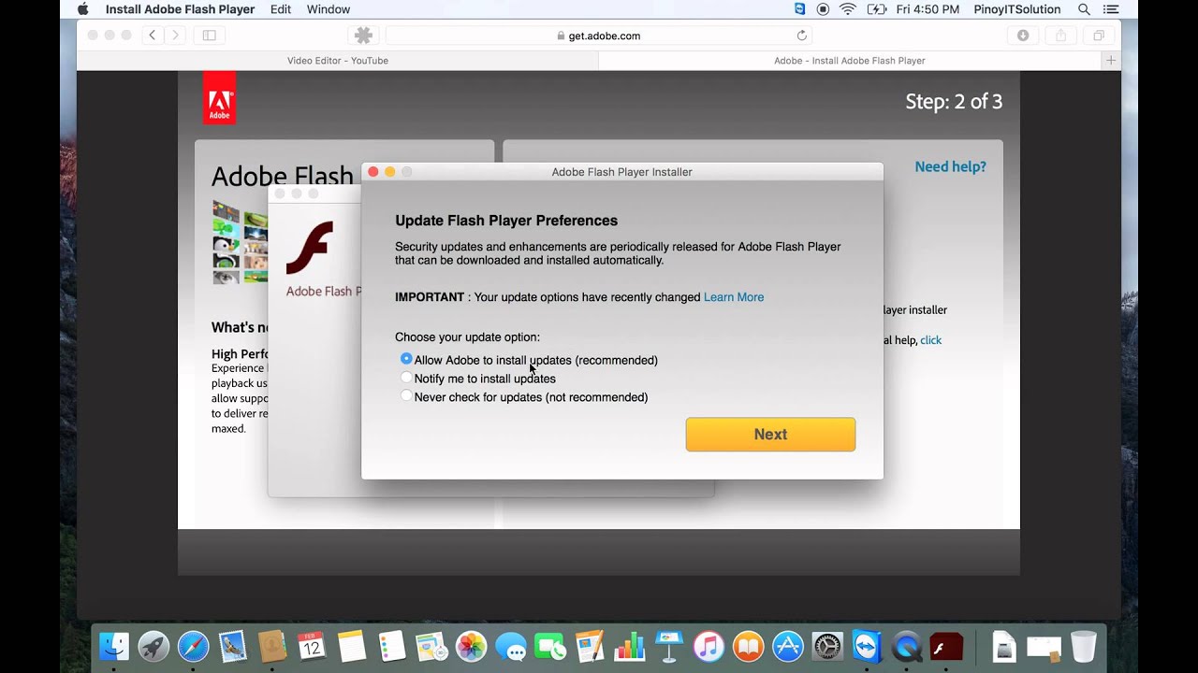Show all tabs overview in Safari

pos(1099,36)
